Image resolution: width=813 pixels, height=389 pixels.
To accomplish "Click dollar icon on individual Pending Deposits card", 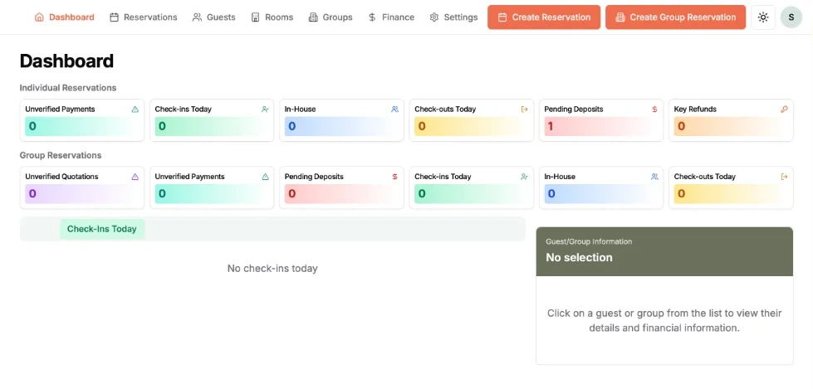I will (654, 109).
